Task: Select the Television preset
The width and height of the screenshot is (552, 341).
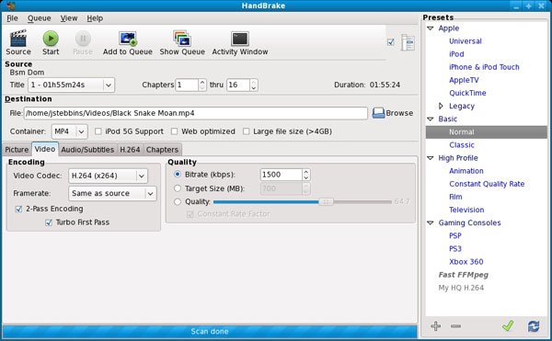Action: (x=466, y=210)
